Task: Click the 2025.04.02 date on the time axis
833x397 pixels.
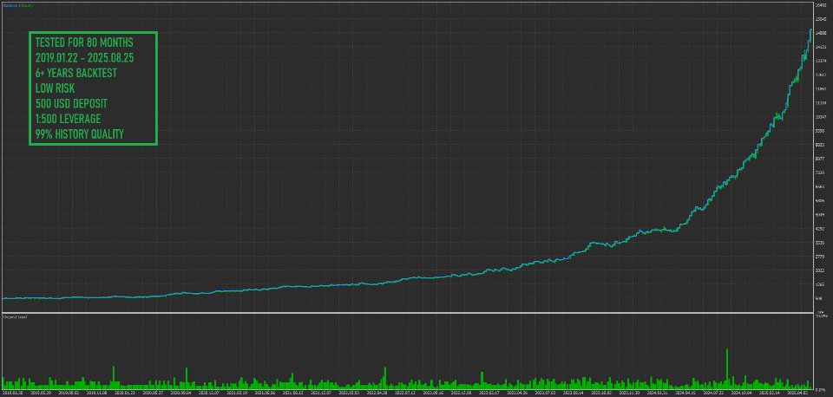Action: tap(799, 394)
